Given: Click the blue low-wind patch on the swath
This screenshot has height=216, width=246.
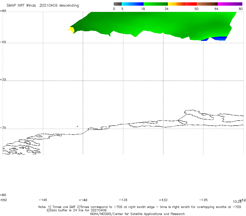Looking at the screenshot, I should click(x=219, y=39).
